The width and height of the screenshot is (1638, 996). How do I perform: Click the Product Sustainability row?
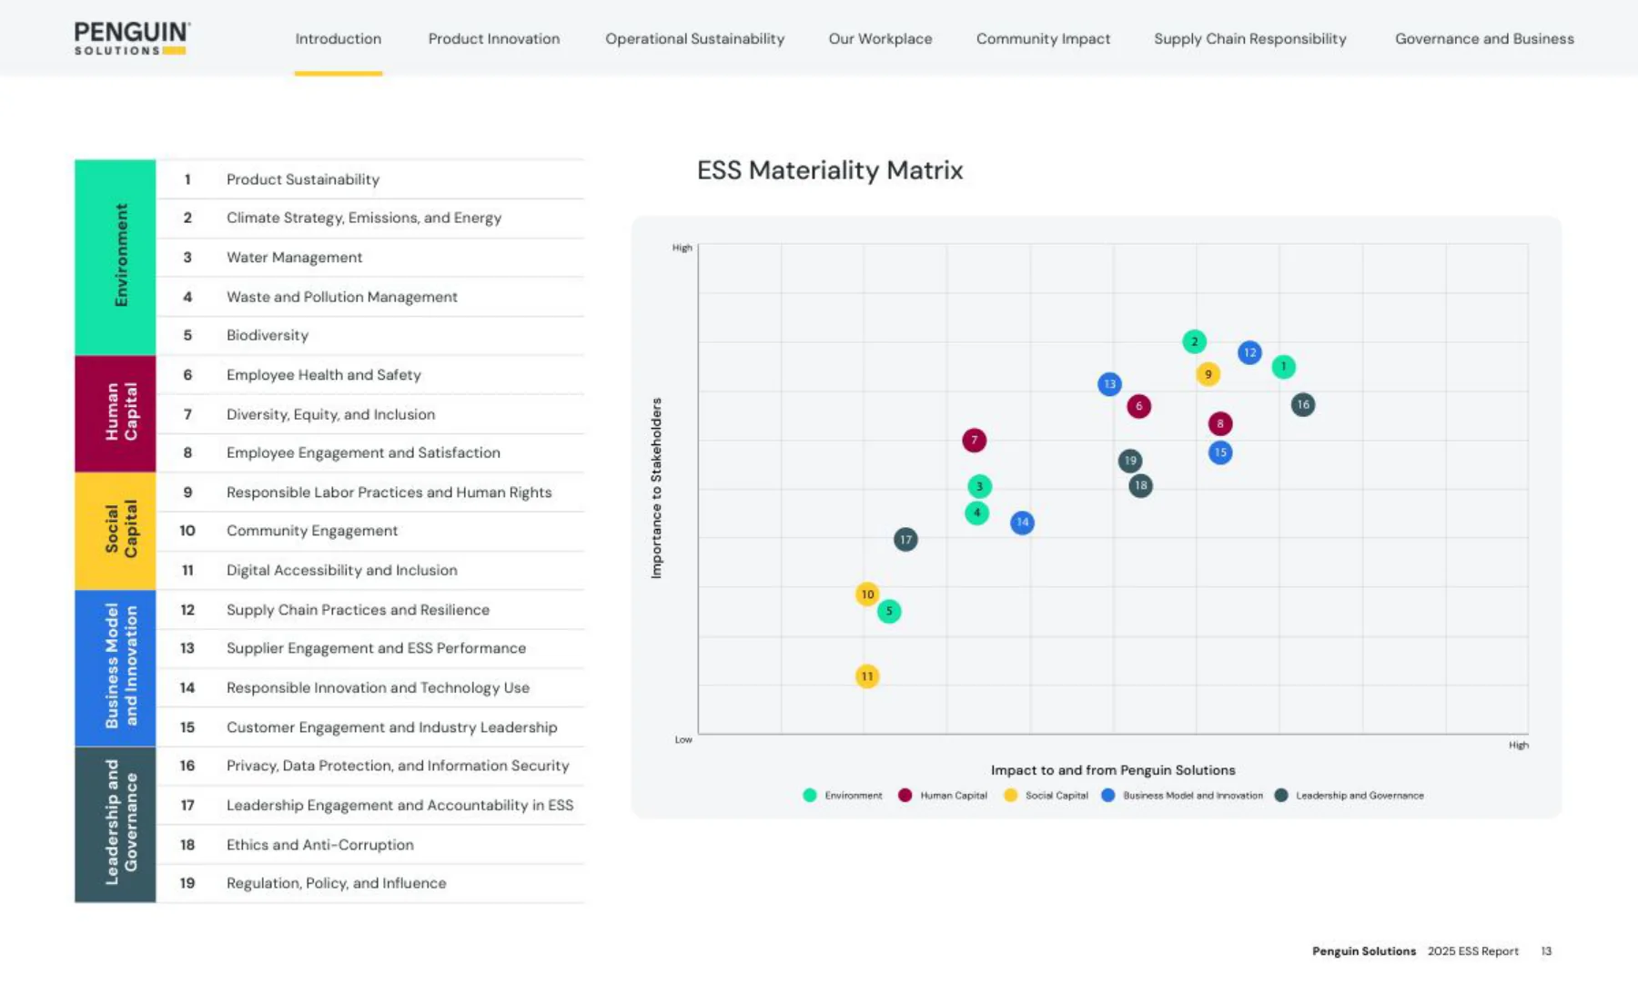(370, 179)
